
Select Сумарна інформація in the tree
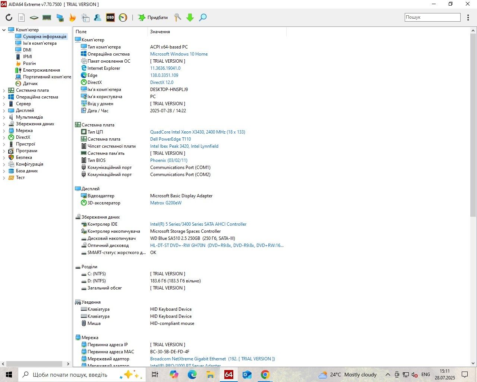[41, 37]
